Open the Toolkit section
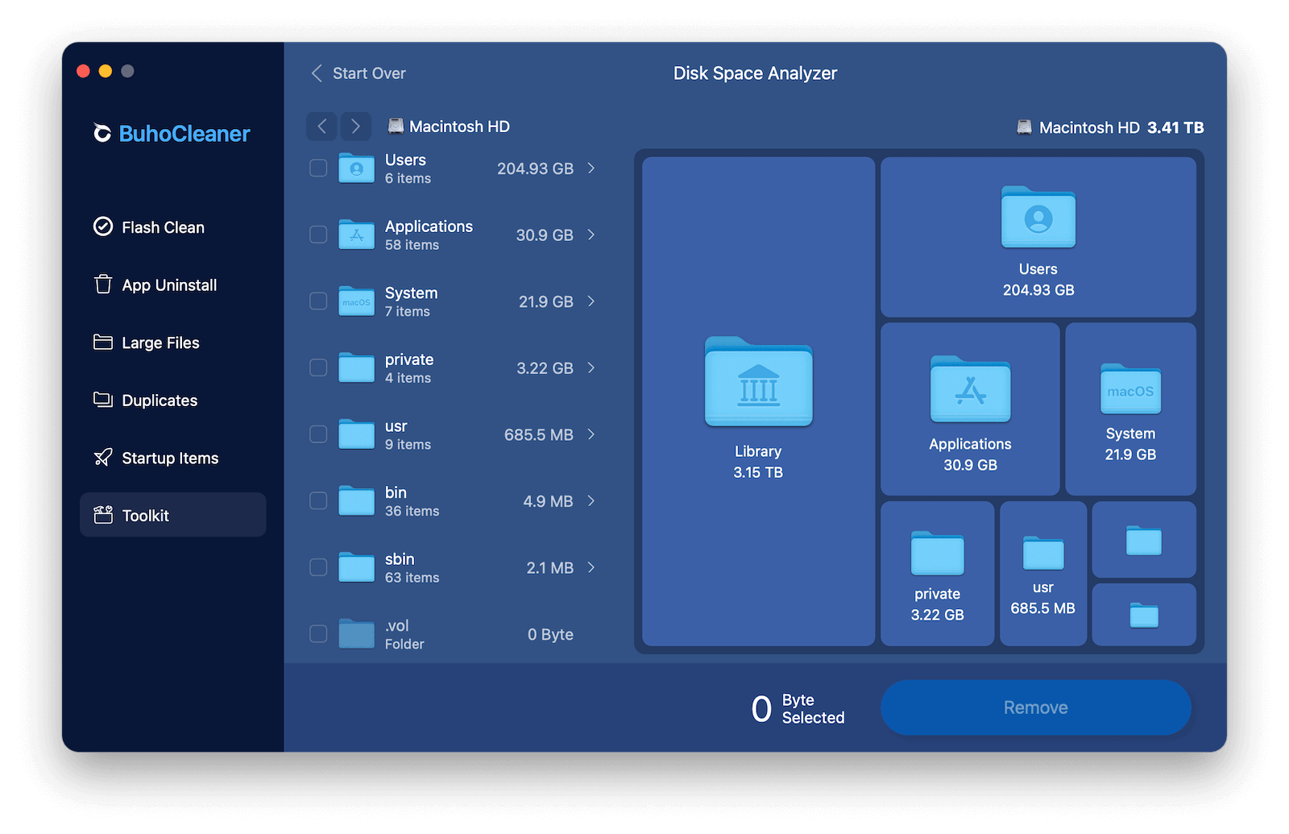The height and width of the screenshot is (834, 1289). tap(146, 515)
